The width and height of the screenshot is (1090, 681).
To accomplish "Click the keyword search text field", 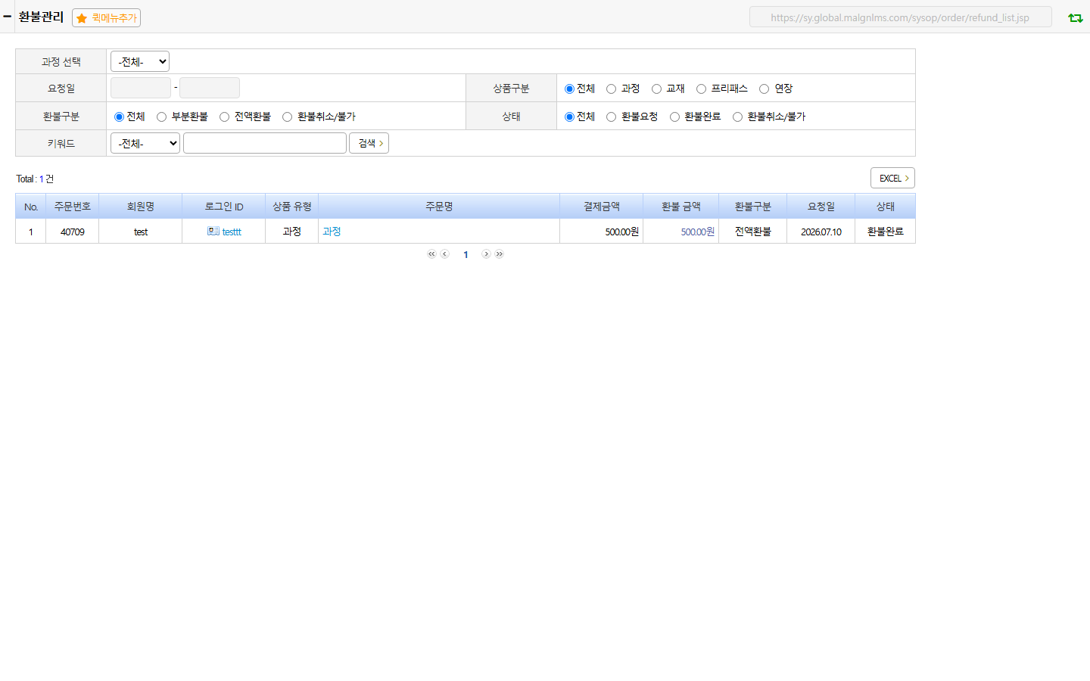I will coord(265,143).
